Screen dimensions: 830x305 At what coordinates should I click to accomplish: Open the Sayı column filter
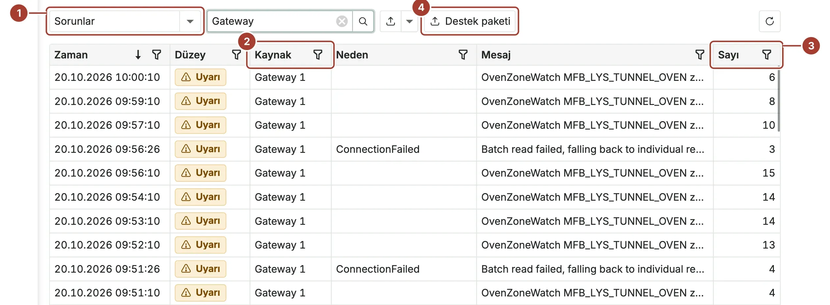point(767,54)
